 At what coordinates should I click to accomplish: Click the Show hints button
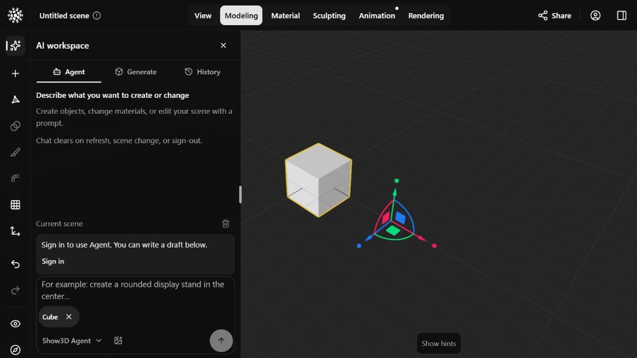point(439,343)
